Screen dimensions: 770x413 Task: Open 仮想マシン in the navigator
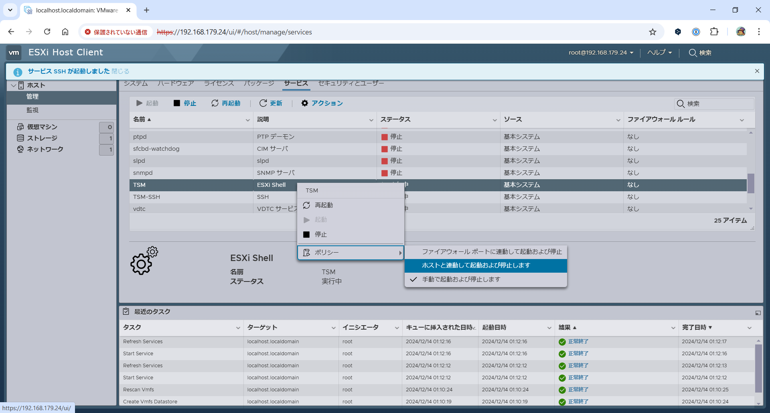pos(42,127)
